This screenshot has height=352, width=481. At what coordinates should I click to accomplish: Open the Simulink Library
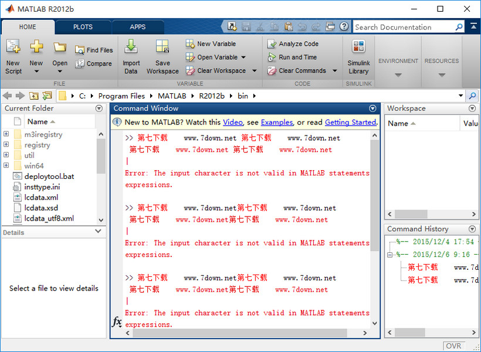coord(358,56)
